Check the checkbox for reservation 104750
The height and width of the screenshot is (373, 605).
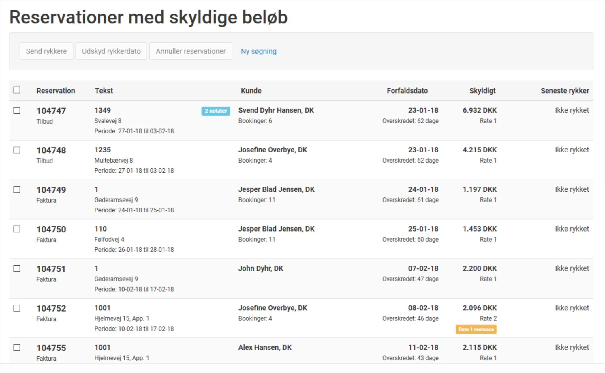tap(17, 229)
